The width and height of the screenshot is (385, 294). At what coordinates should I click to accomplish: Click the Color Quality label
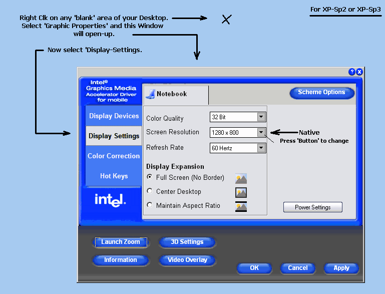point(165,118)
